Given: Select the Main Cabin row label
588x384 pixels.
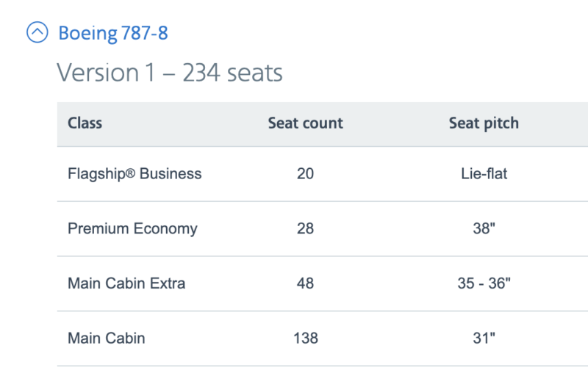Looking at the screenshot, I should [107, 338].
